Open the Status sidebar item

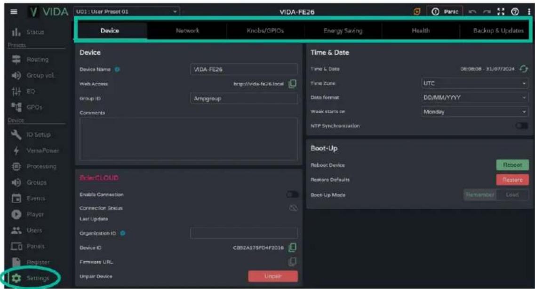click(x=28, y=32)
